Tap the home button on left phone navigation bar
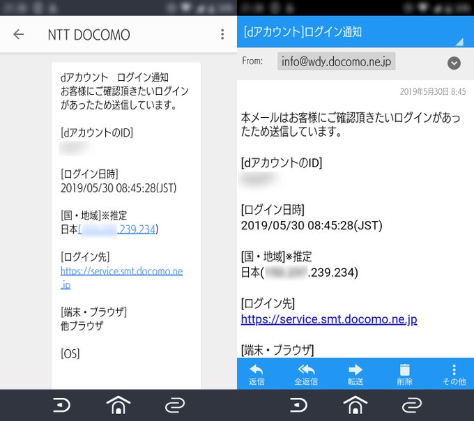Viewport: 474px width, 421px height. (x=118, y=405)
